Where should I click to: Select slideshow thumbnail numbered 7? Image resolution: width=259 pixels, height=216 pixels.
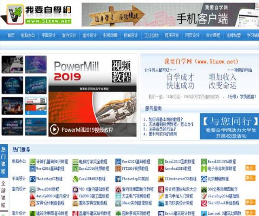tap(13, 127)
